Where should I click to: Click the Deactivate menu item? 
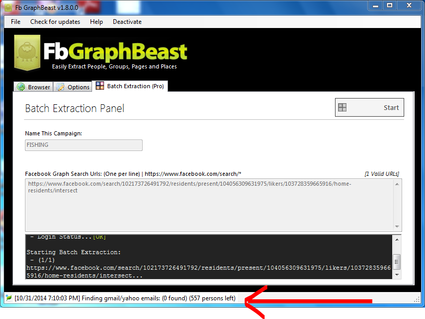tap(127, 22)
